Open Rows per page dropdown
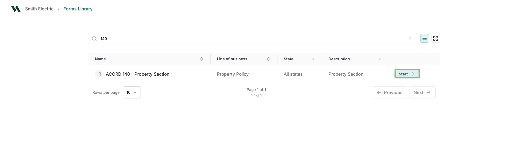Image resolution: width=528 pixels, height=147 pixels. pos(132,92)
